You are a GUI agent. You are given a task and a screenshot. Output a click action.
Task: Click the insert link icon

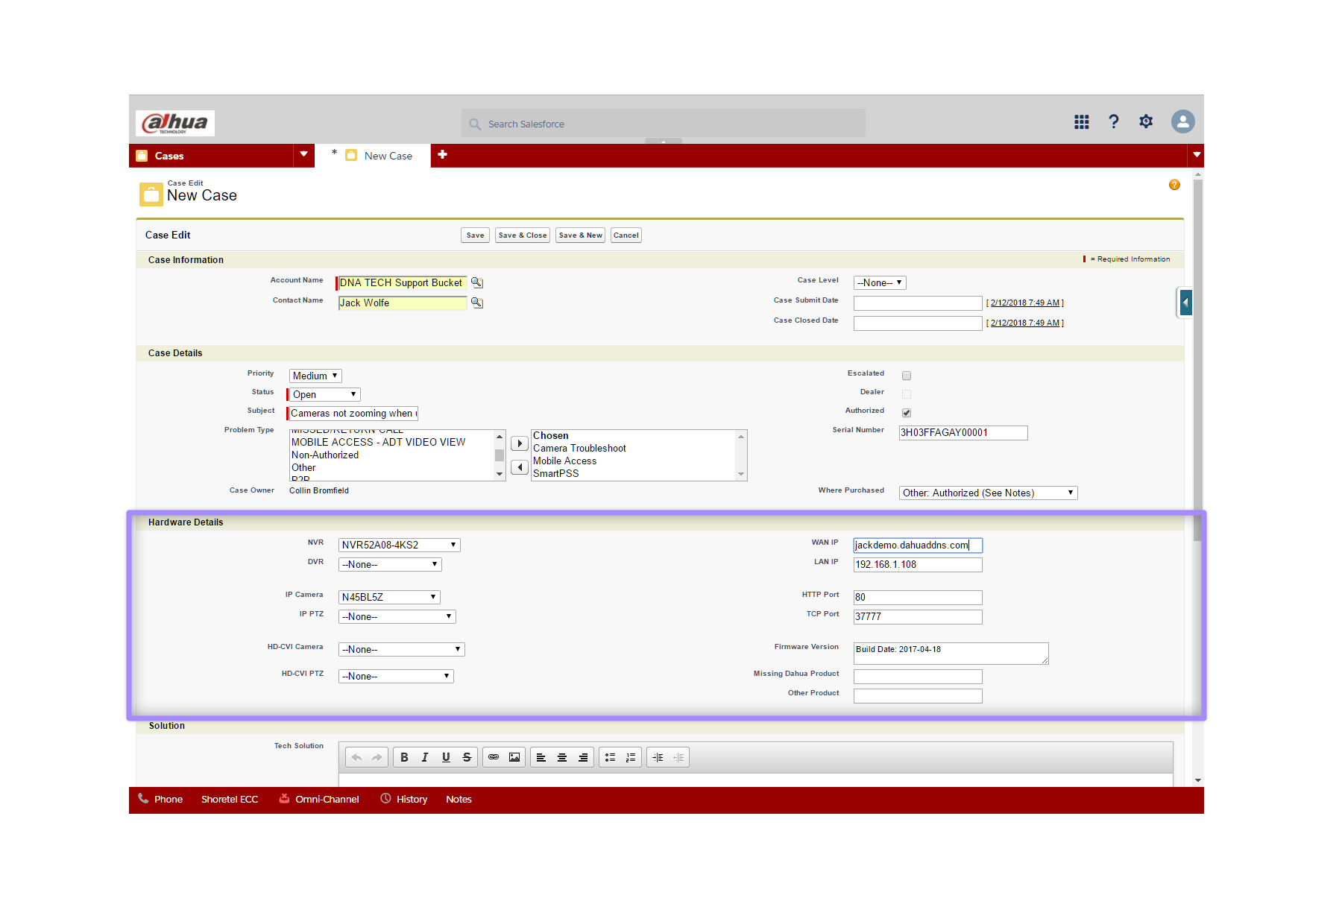pos(494,757)
